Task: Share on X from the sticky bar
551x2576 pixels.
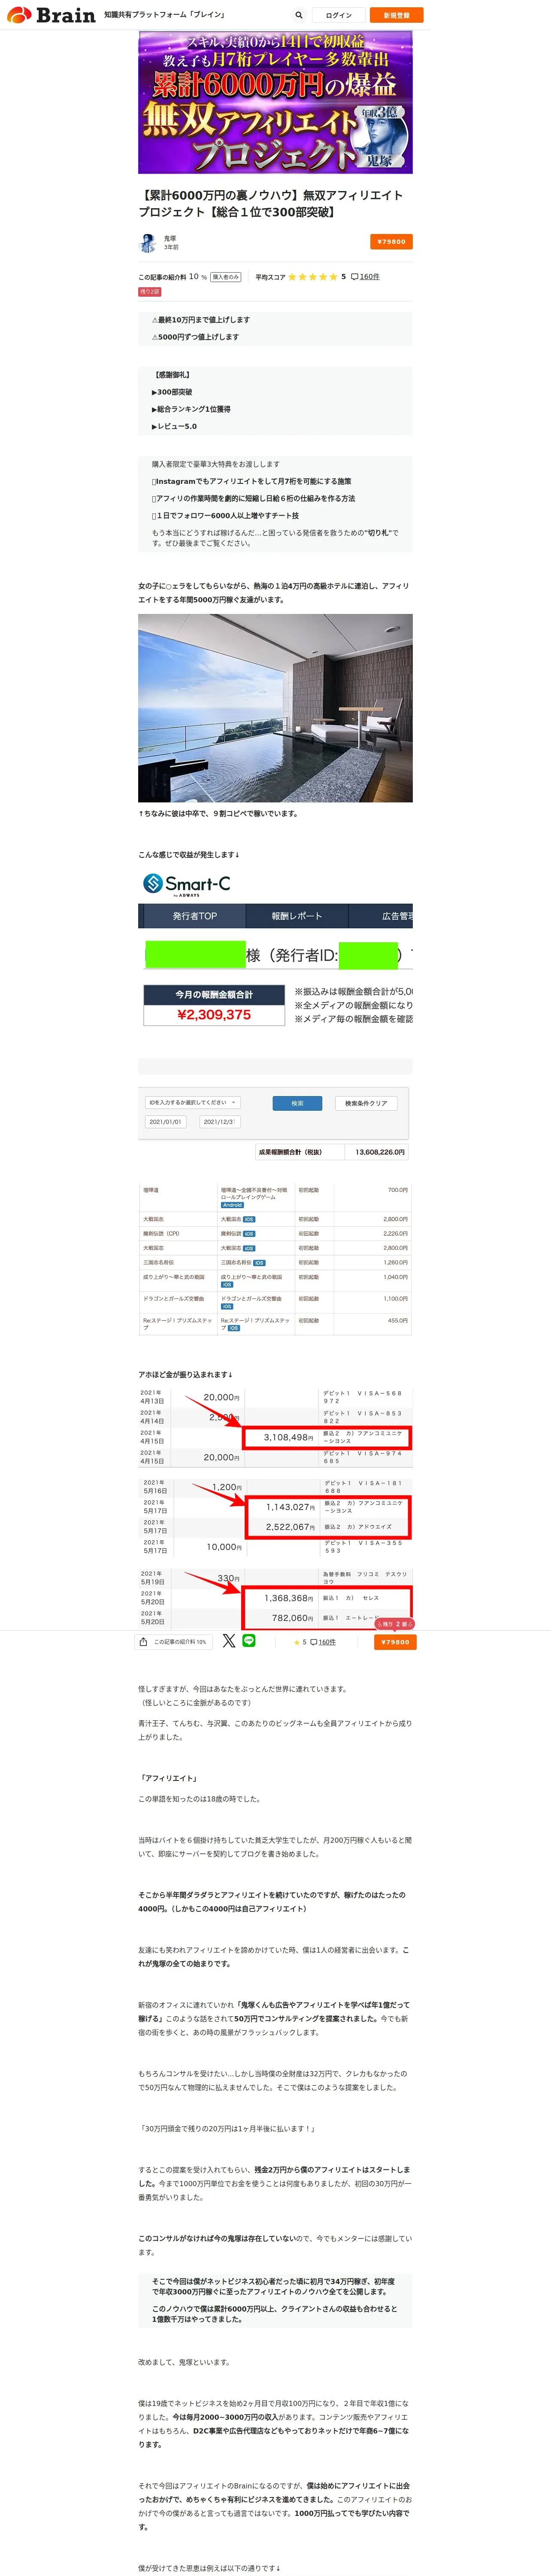Action: pos(229,1641)
